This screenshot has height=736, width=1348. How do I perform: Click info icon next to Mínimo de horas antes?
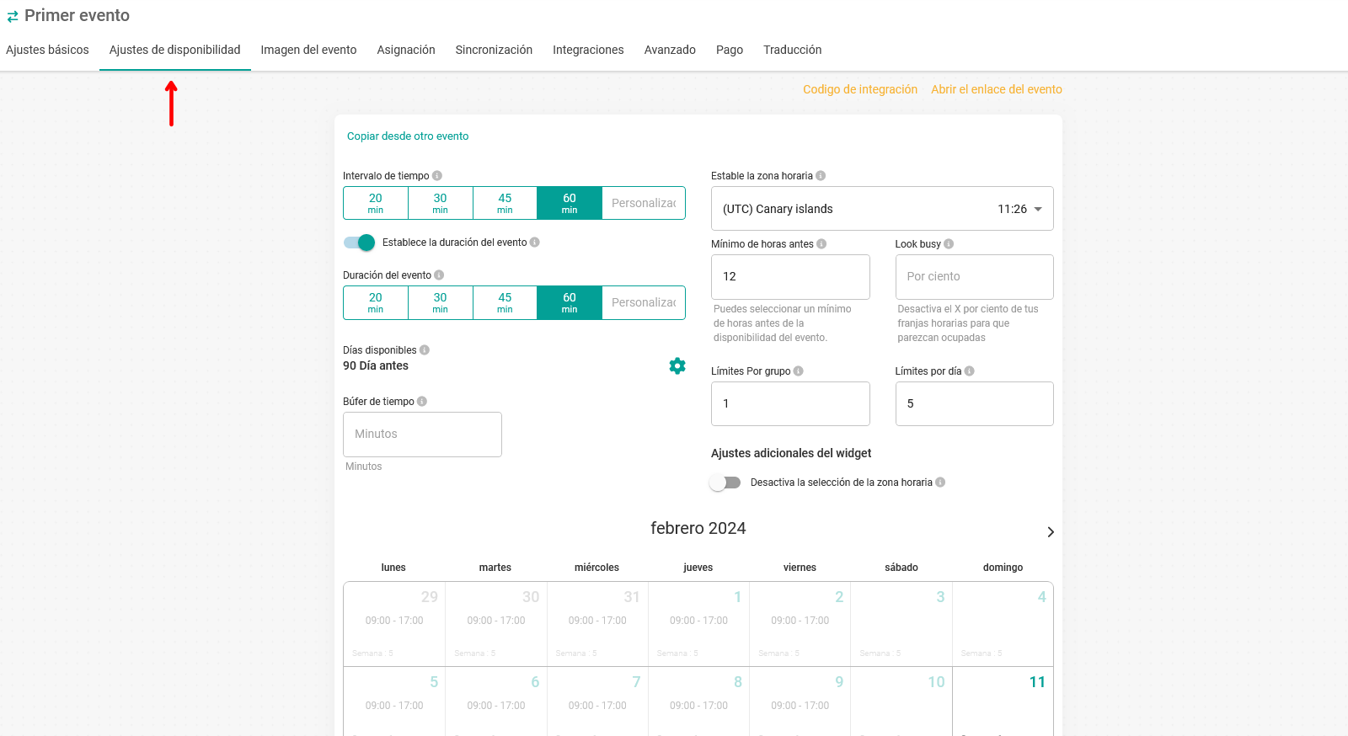(821, 244)
